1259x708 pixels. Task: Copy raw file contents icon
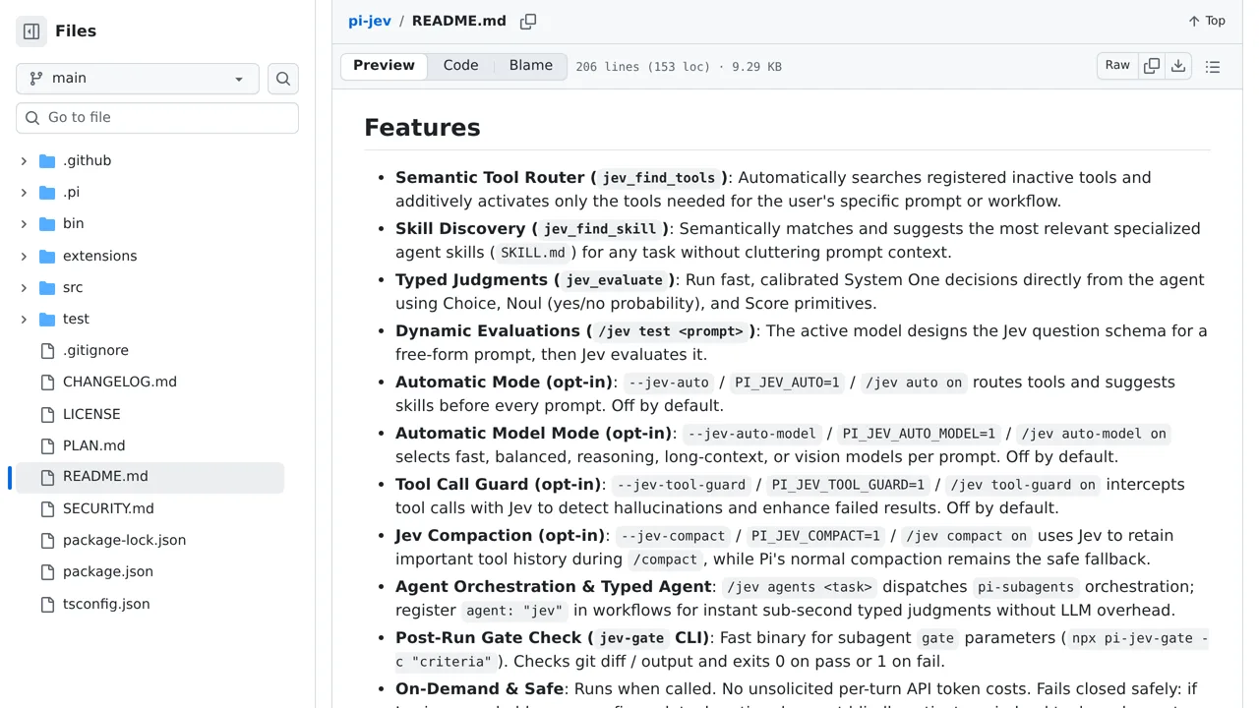1152,66
